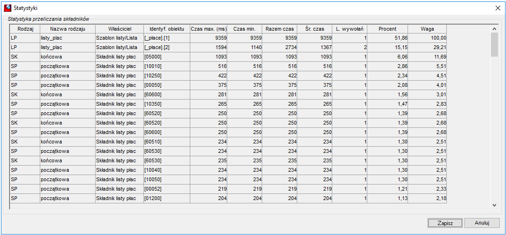Click scrollbar down arrow
Viewport: 506px width, 235px height.
click(x=494, y=205)
